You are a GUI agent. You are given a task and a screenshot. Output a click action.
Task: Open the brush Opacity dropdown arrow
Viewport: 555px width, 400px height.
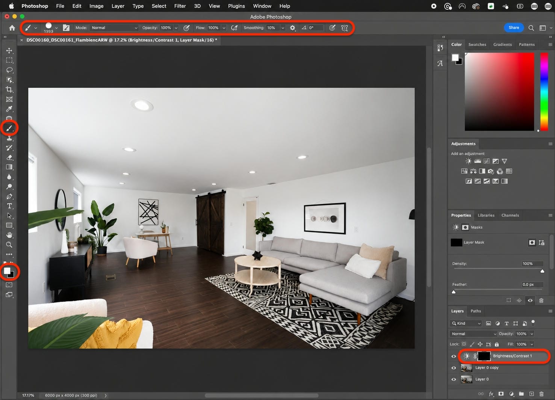[176, 28]
